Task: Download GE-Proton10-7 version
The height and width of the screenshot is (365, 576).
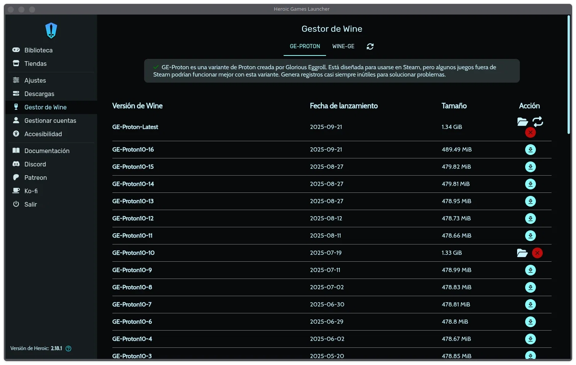Action: [530, 305]
